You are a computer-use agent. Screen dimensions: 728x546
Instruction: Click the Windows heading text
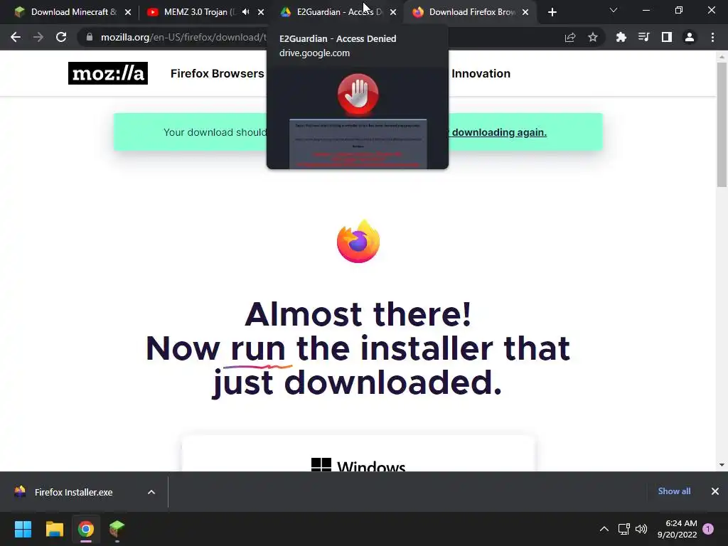tap(371, 466)
